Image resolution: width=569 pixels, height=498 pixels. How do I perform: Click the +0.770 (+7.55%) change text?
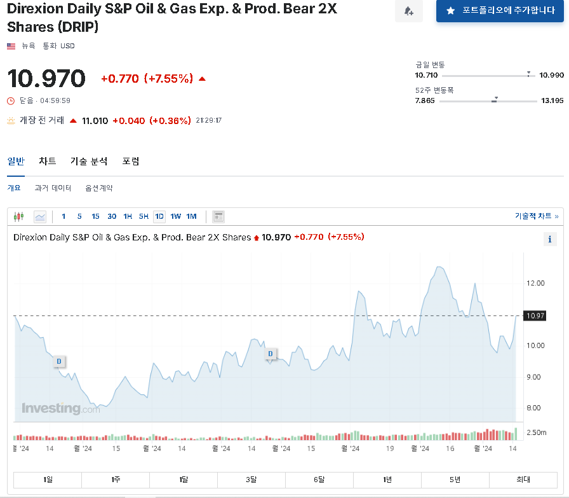click(x=147, y=78)
